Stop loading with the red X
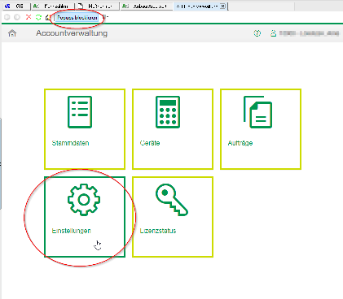The height and width of the screenshot is (299, 343). 29,17
